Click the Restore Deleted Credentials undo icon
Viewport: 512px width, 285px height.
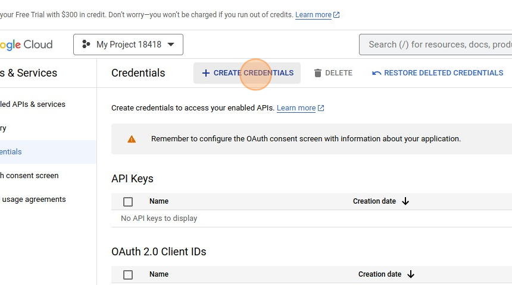(x=376, y=73)
